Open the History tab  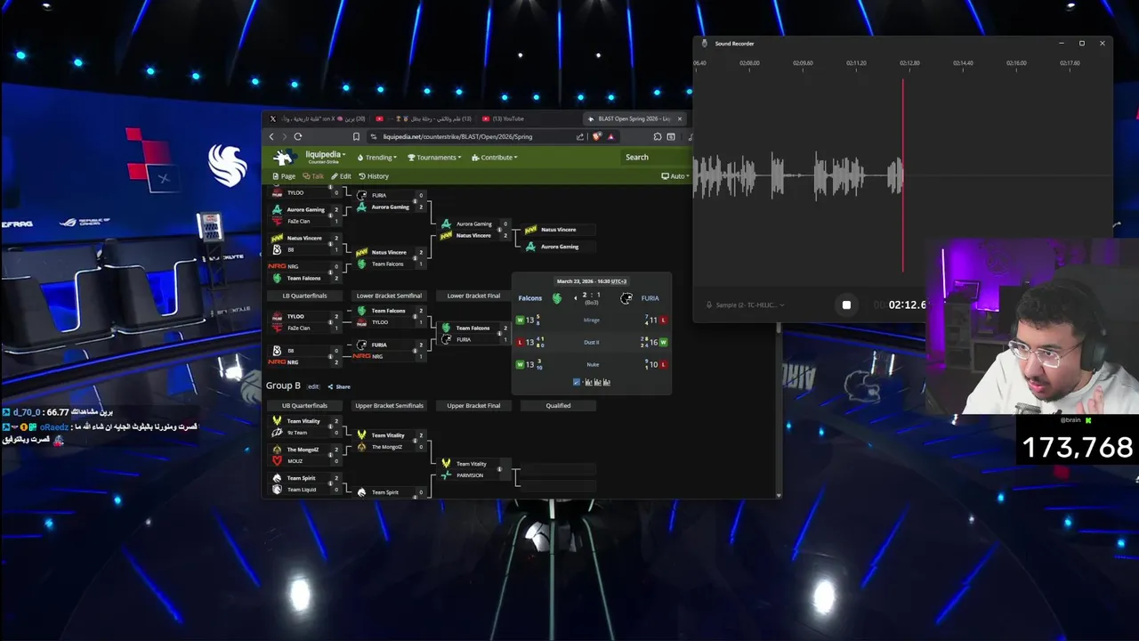pyautogui.click(x=374, y=176)
